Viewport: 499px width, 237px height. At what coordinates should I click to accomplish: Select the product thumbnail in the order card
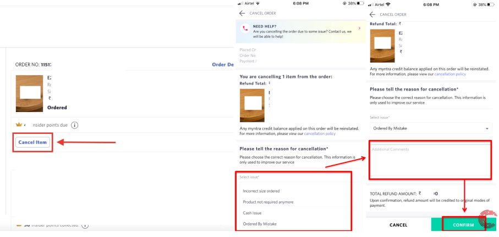point(29,93)
